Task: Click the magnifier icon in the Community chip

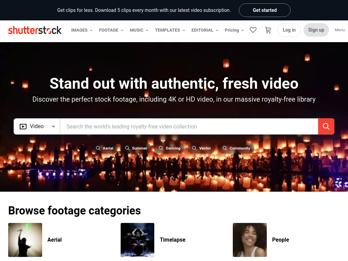Action: click(225, 148)
